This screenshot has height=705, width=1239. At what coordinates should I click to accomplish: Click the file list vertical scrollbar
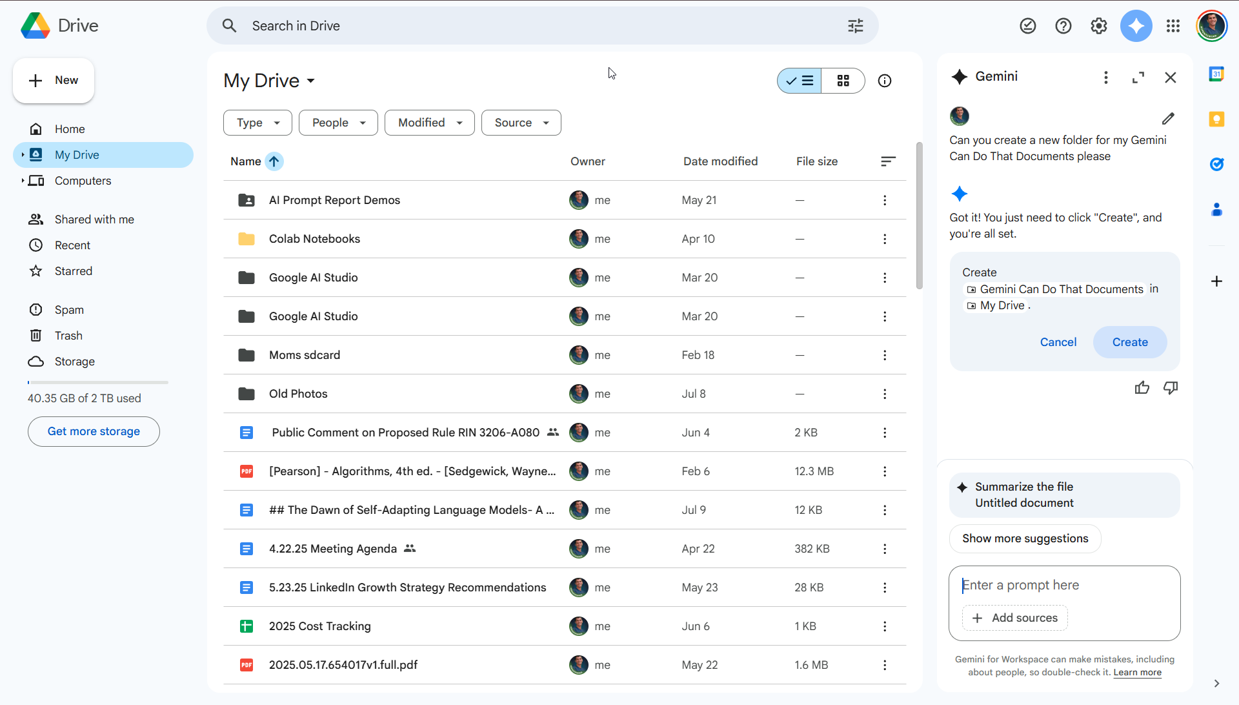tap(919, 216)
